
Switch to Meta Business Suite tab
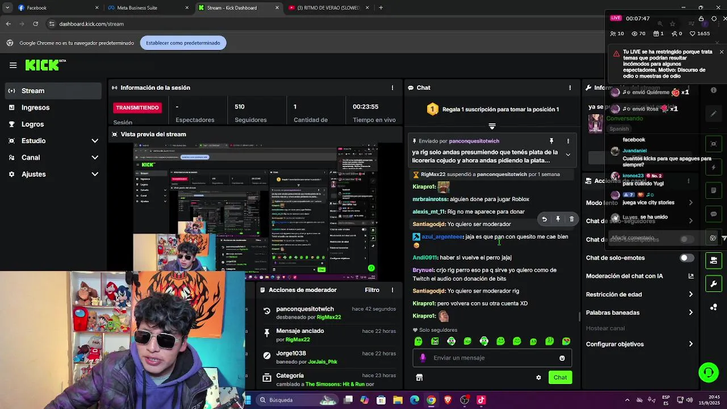tap(149, 7)
